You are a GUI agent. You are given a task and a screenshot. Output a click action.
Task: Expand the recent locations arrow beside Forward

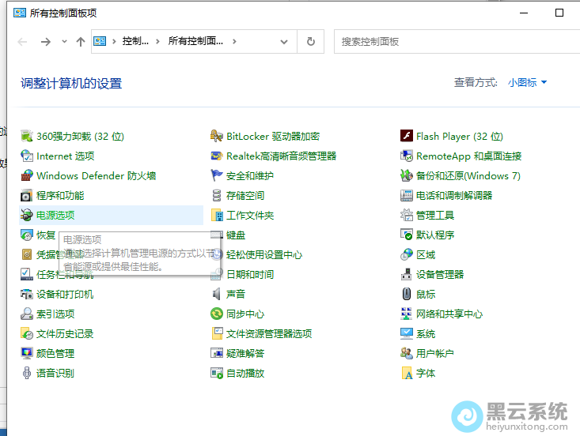click(63, 42)
